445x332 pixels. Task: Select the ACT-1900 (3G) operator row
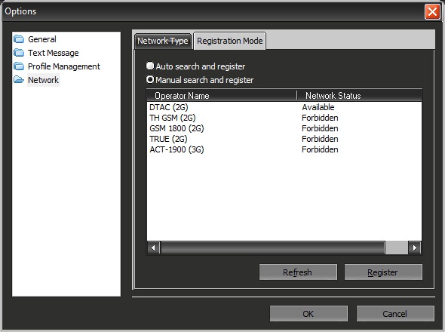point(284,149)
